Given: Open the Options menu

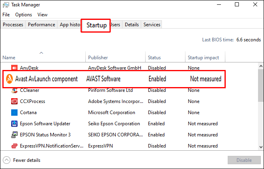Looking at the screenshot, I should (x=24, y=15).
